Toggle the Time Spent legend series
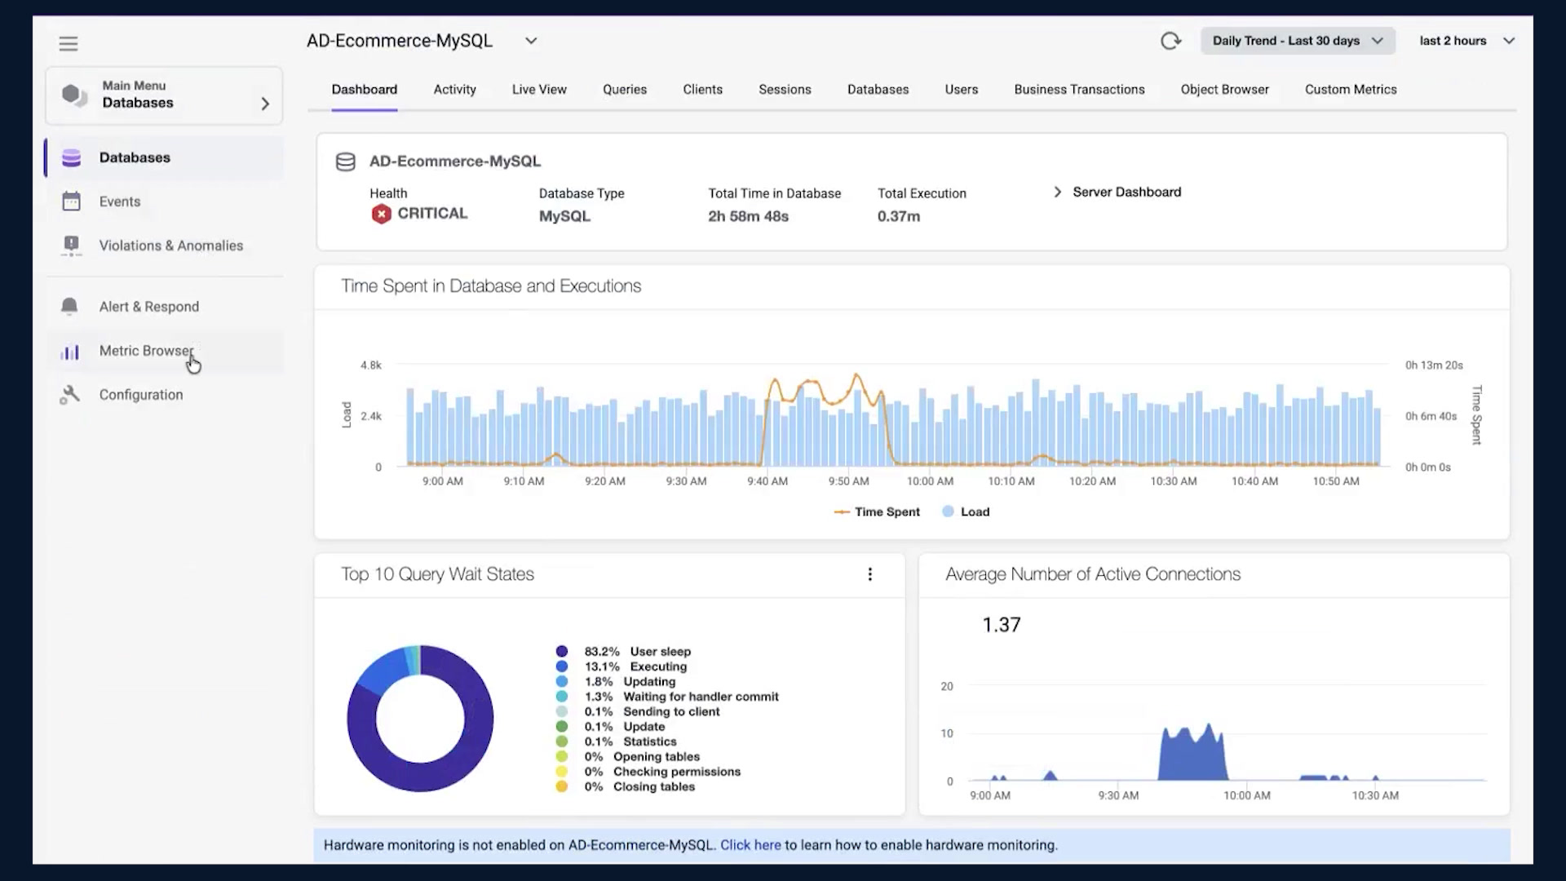 [x=877, y=511]
